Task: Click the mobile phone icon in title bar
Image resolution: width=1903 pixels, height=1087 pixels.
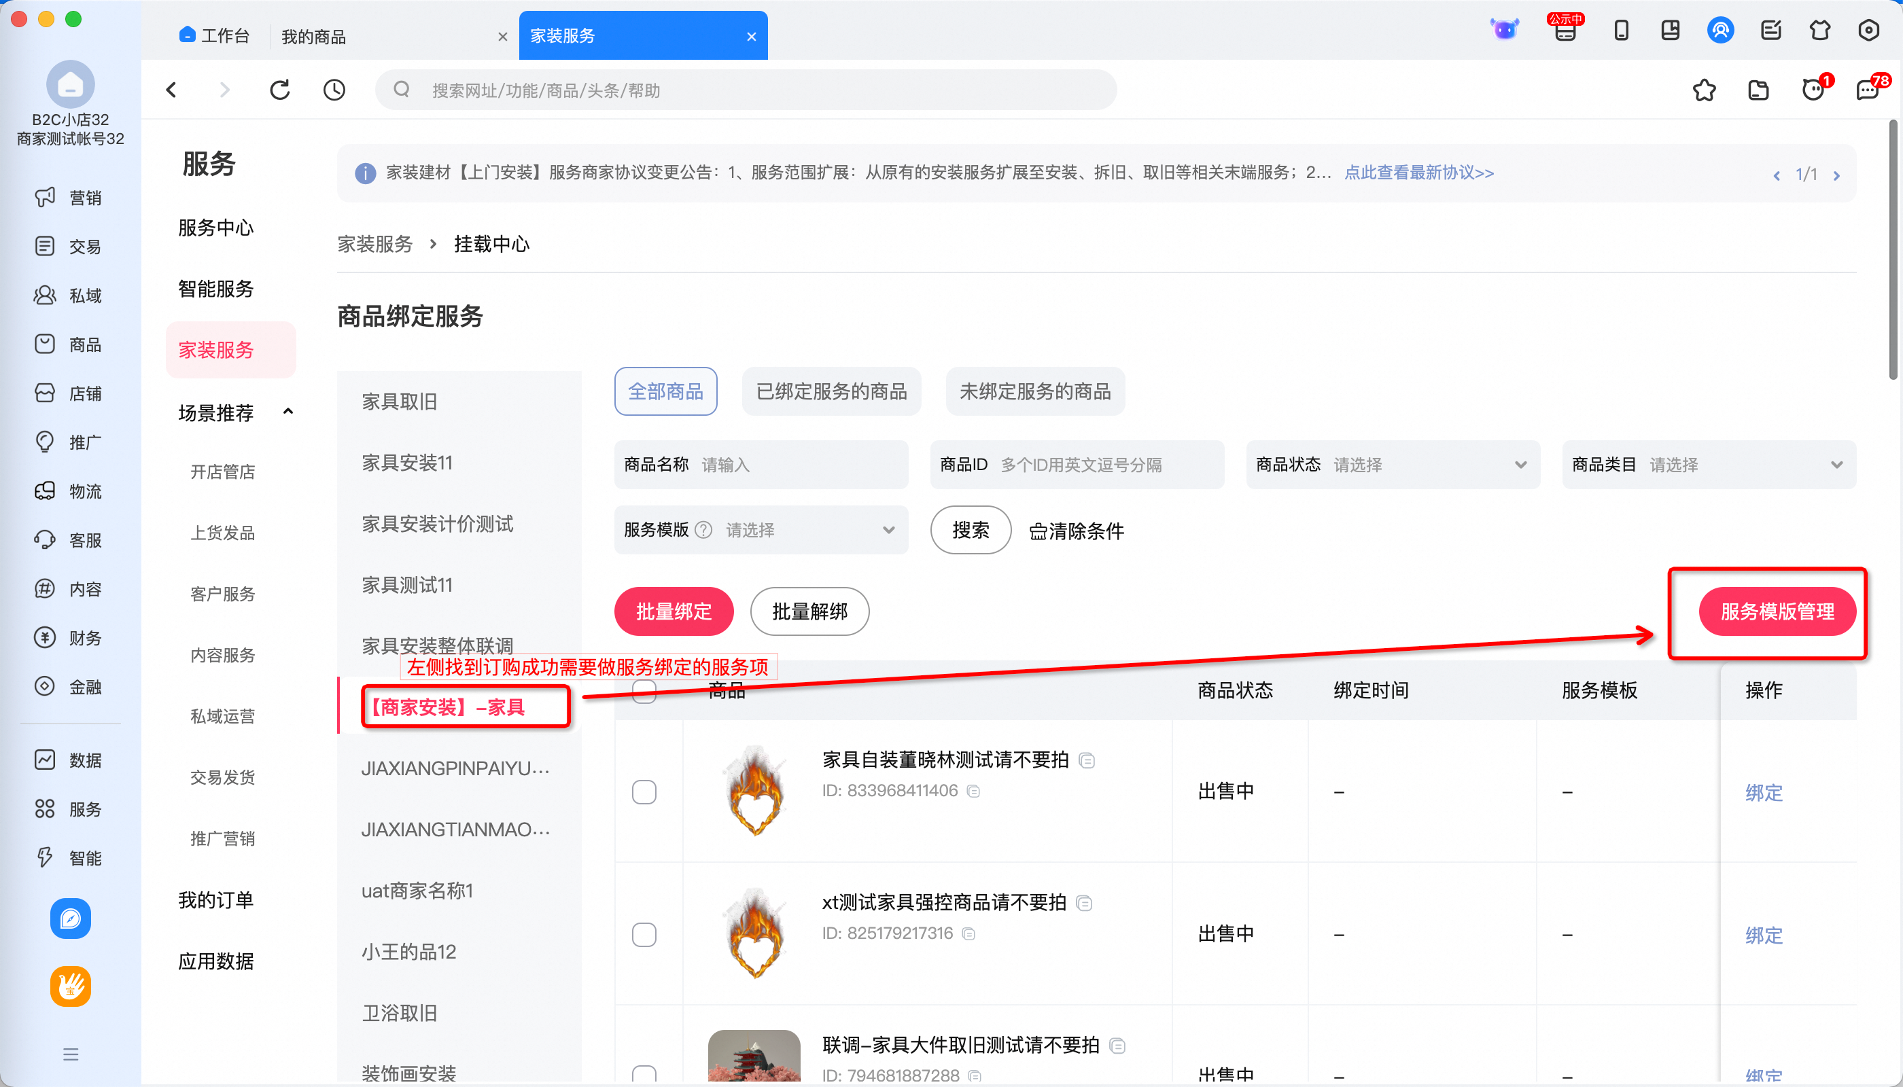Action: pyautogui.click(x=1621, y=30)
